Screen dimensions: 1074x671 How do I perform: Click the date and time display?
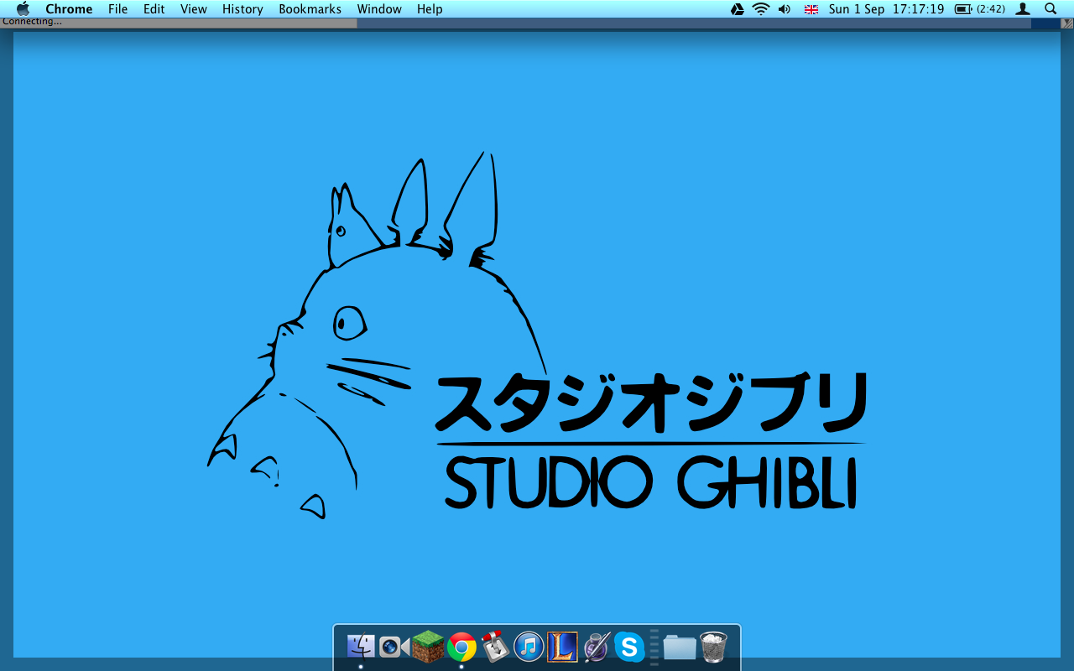click(x=886, y=9)
